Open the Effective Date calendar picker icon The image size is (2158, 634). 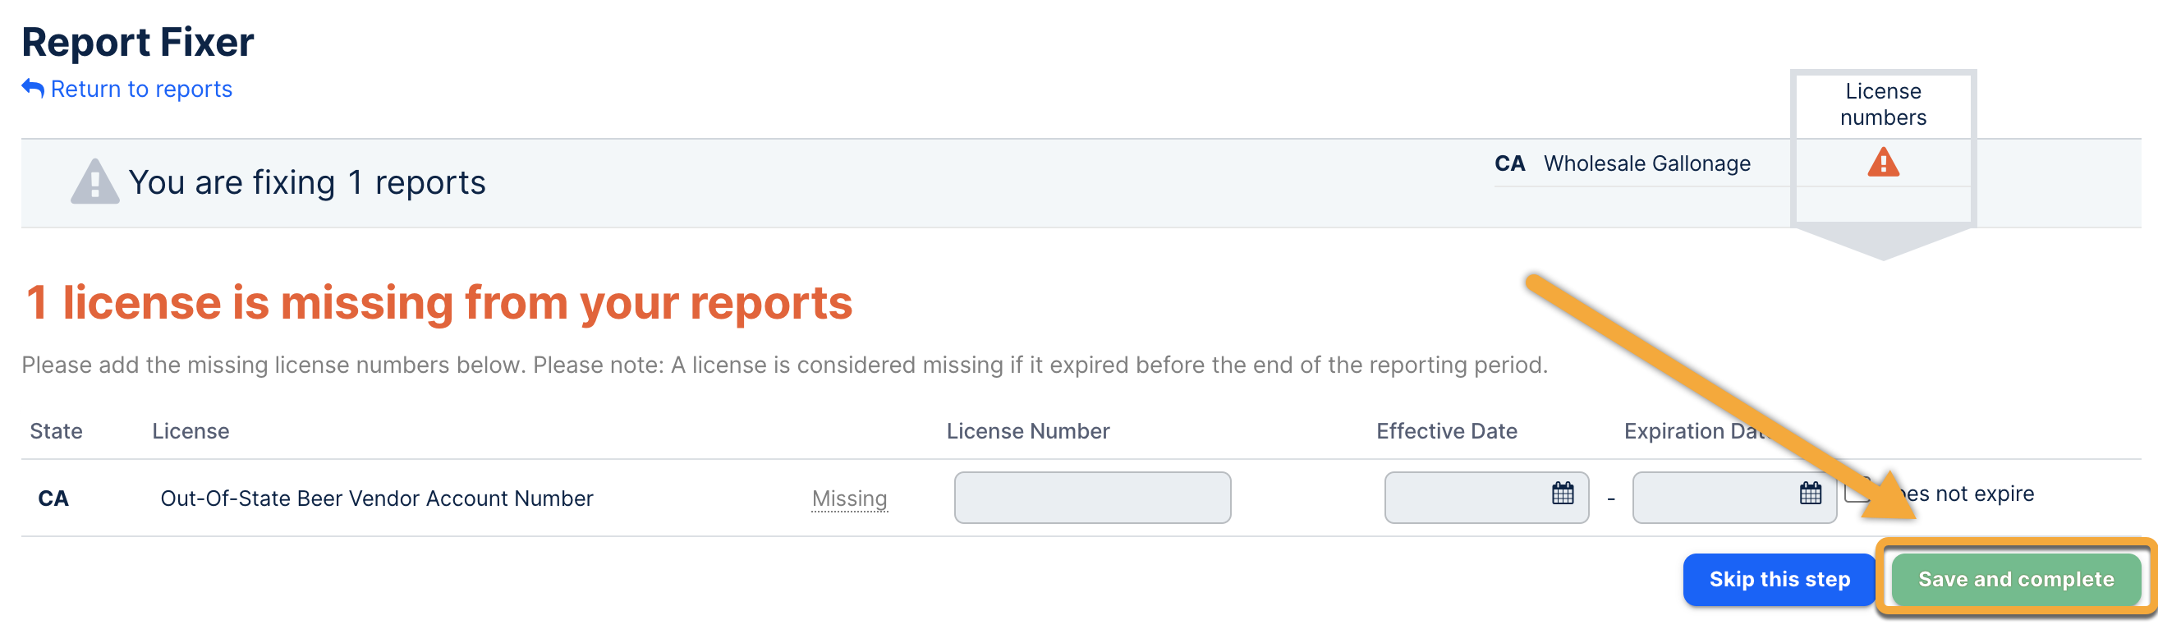(x=1563, y=494)
